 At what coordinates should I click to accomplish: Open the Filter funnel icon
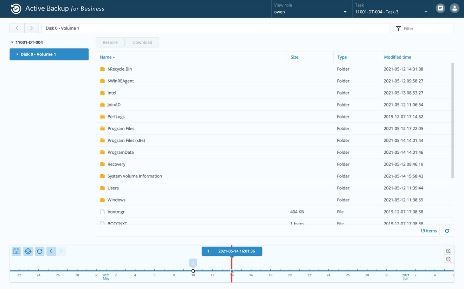tap(398, 28)
